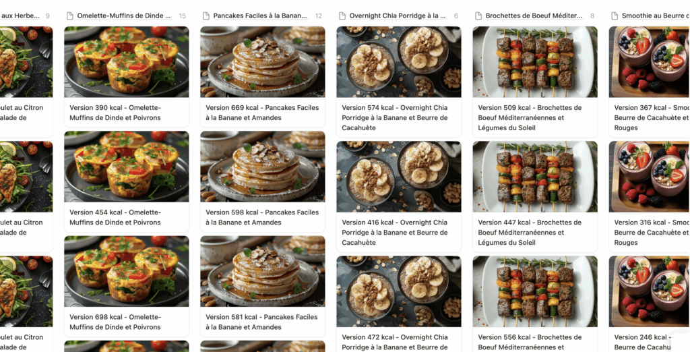
Task: Click page icon beside Smoothie au Beurre header
Action: [x=615, y=16]
